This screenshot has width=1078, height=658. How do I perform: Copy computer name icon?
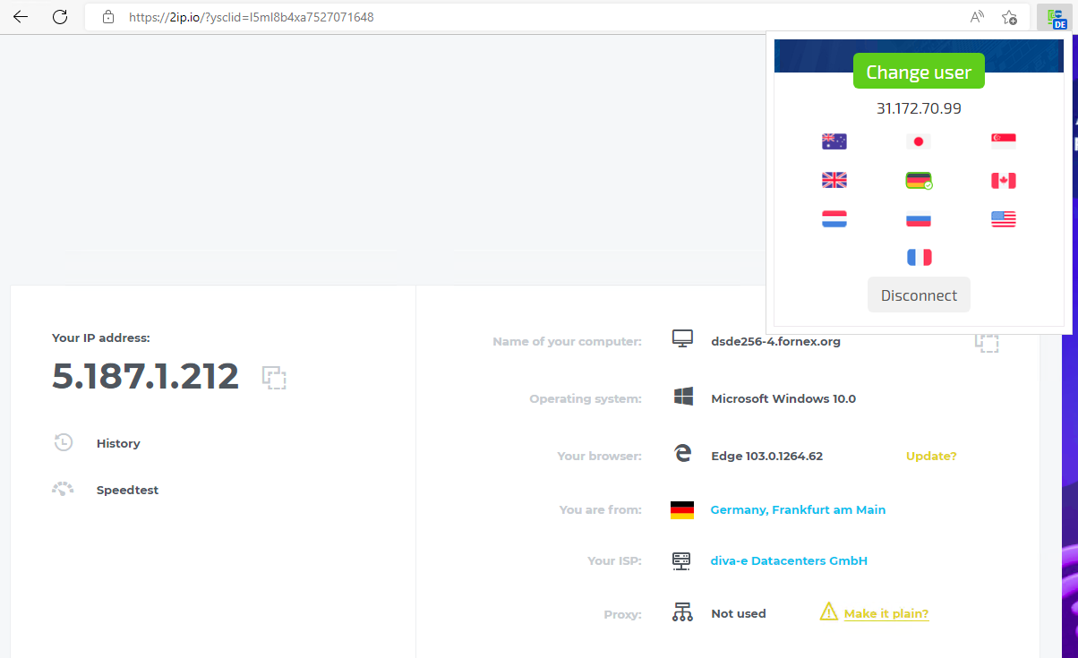point(987,341)
